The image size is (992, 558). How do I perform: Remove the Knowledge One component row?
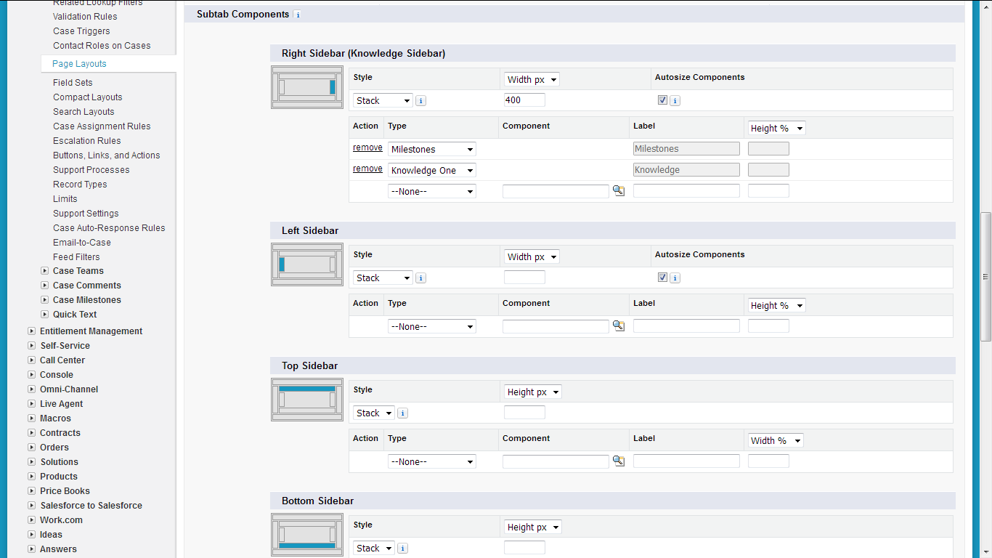point(367,169)
